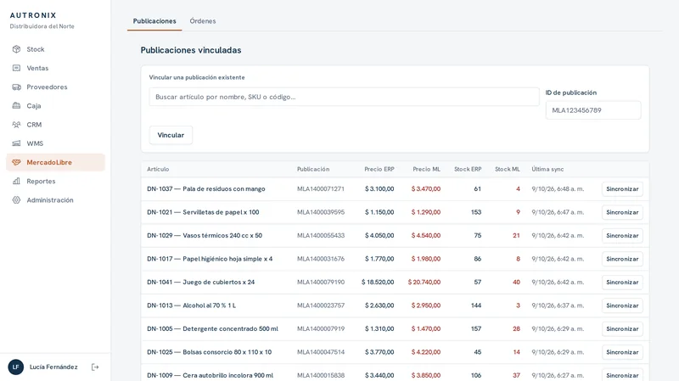Click article DN-1009 Cera autobrillo incolora
The width and height of the screenshot is (679, 381).
coord(210,375)
